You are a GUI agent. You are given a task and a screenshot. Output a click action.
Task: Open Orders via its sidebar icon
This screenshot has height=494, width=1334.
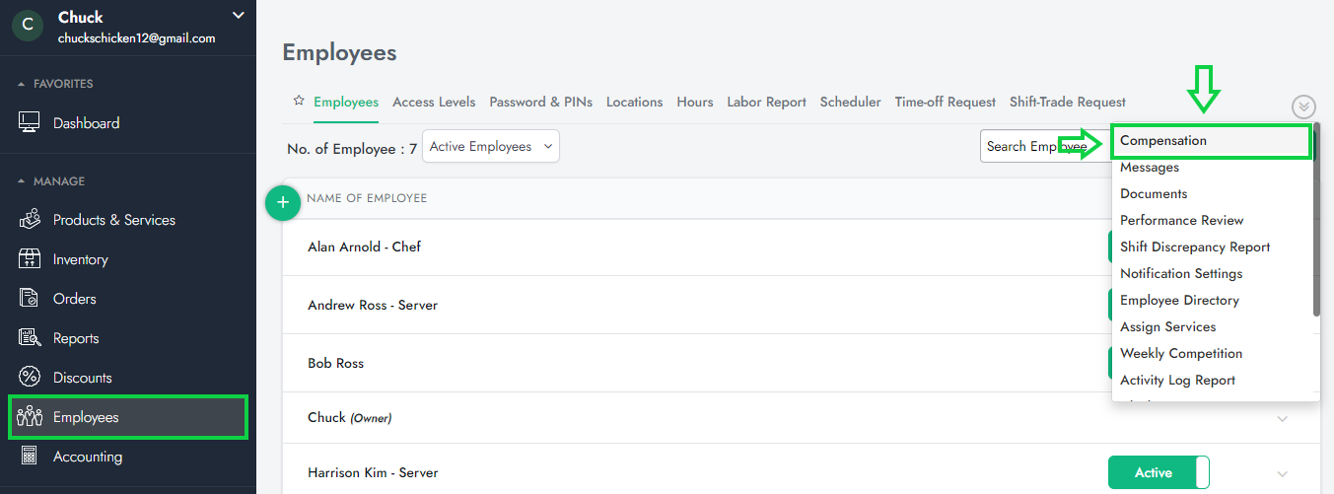point(30,299)
